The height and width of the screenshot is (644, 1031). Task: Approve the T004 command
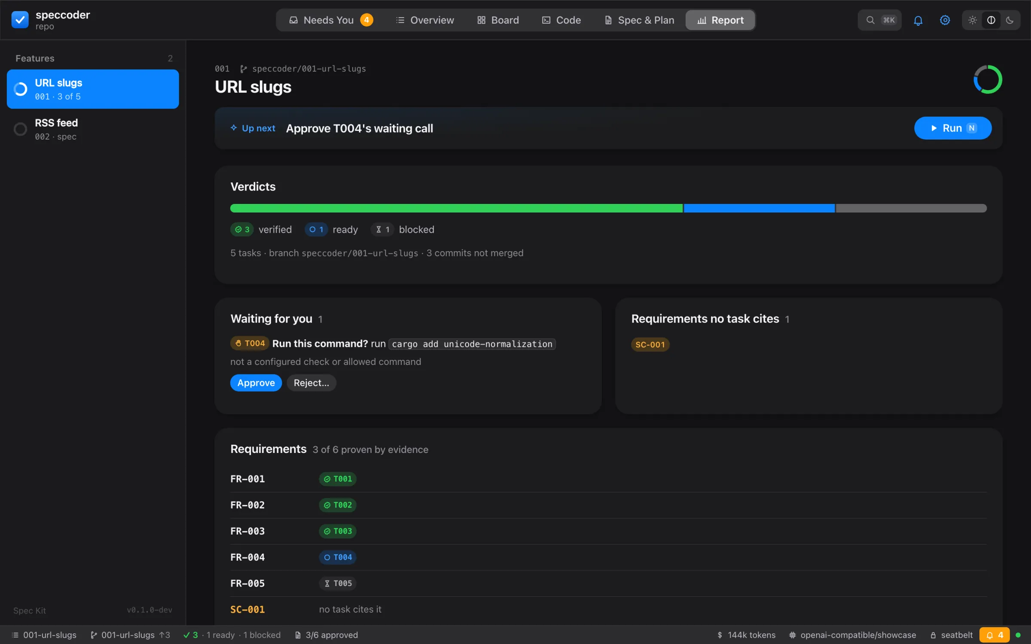[x=256, y=383]
